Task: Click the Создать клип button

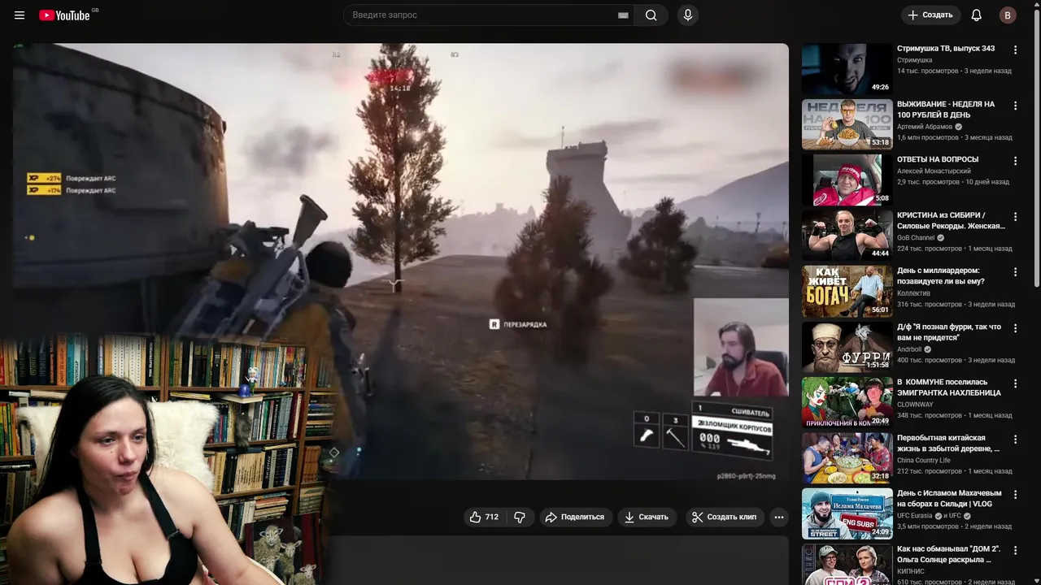Action: pyautogui.click(x=724, y=517)
